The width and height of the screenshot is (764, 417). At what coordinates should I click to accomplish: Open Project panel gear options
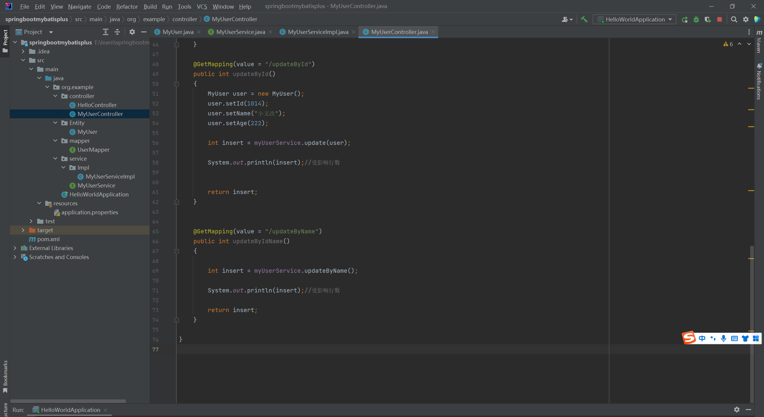click(x=132, y=32)
